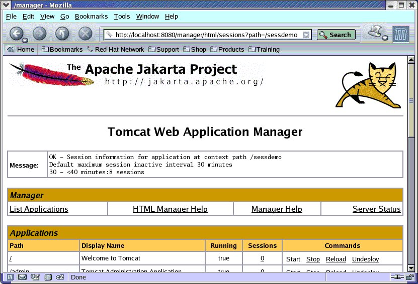Focus the URL address field
Image resolution: width=418 pixels, height=284 pixels.
207,35
